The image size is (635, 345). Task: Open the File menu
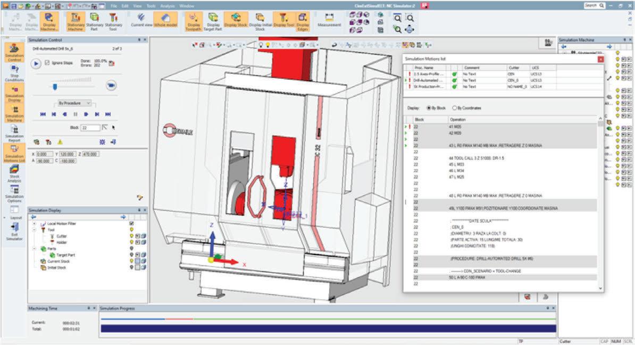[114, 6]
